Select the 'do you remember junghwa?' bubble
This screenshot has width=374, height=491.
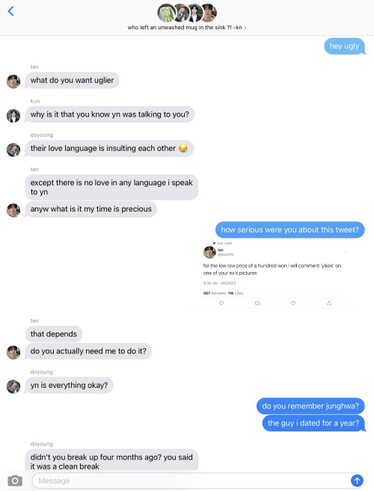pos(310,406)
